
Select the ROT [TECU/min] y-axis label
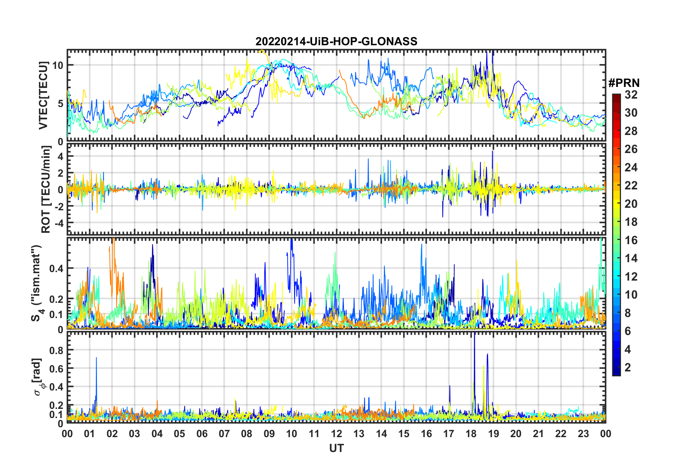click(46, 189)
